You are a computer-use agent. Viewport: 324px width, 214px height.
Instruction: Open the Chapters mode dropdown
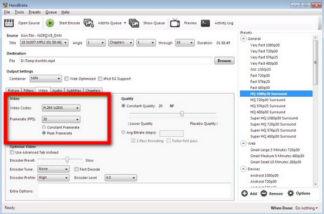click(x=121, y=43)
